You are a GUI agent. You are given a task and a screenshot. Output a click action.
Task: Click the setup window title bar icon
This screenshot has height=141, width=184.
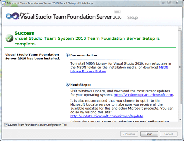(4, 3)
